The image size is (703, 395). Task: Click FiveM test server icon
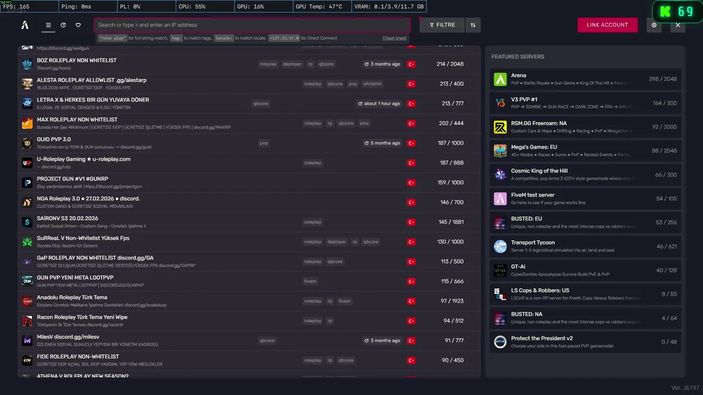(x=500, y=199)
